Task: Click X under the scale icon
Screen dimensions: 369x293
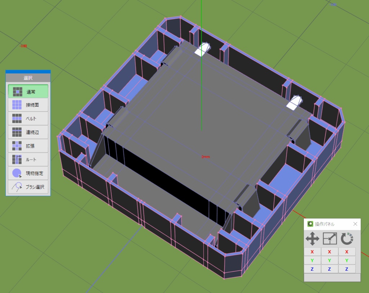Action: [329, 252]
